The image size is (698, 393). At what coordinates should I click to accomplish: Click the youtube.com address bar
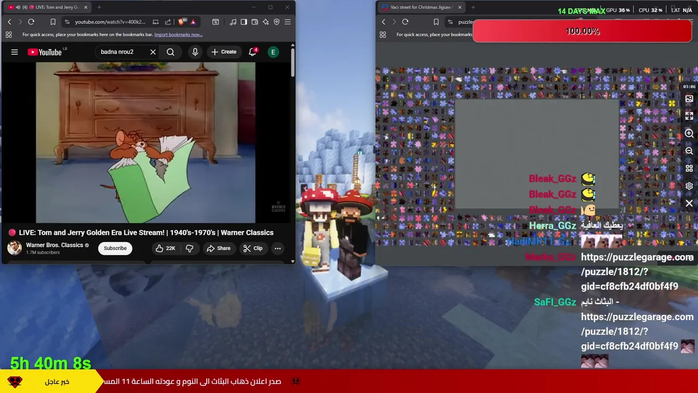click(110, 22)
